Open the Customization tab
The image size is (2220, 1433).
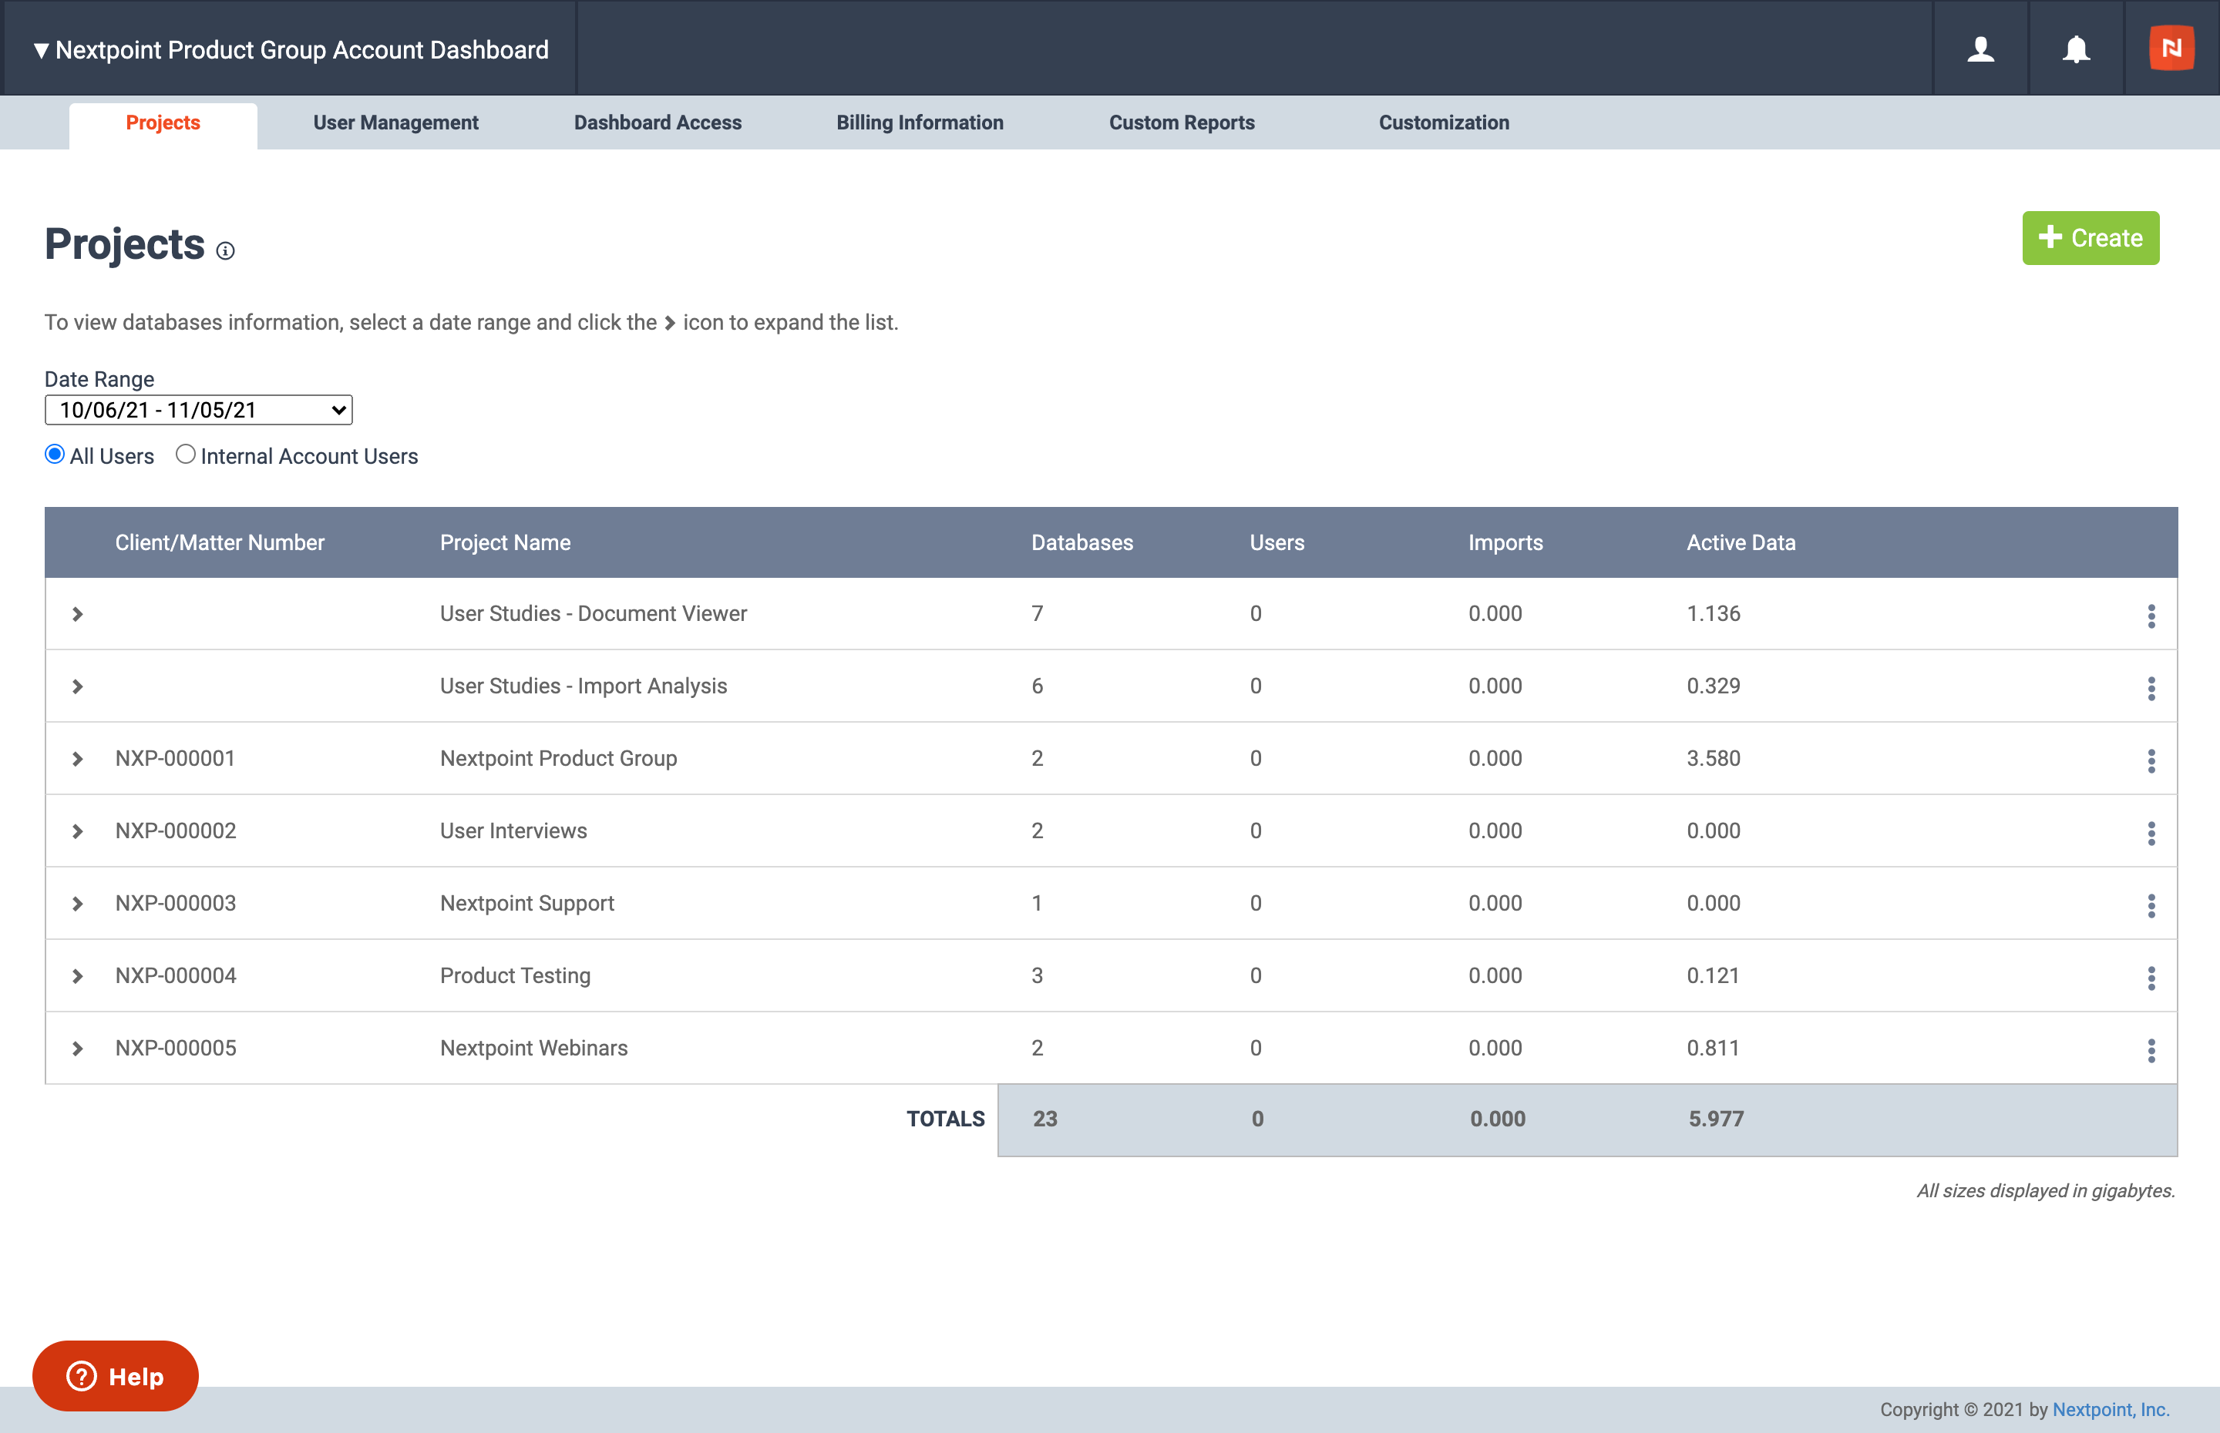1444,122
